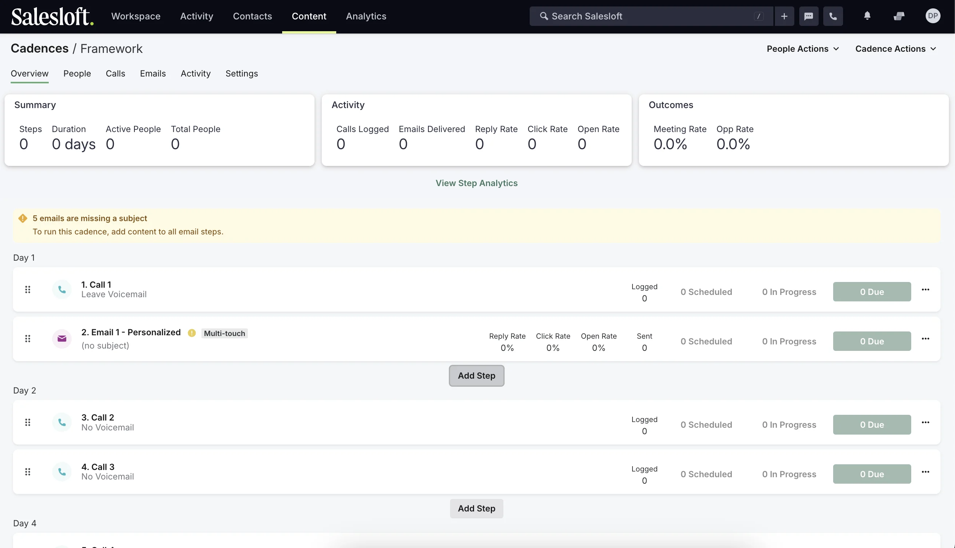This screenshot has height=548, width=955.
Task: Switch to the Emails tab
Action: tap(153, 73)
